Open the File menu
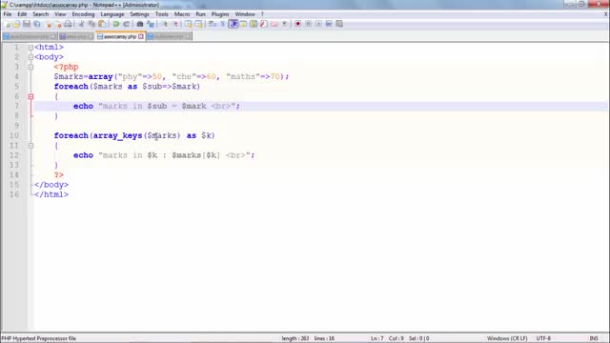Image resolution: width=610 pixels, height=343 pixels. pyautogui.click(x=8, y=14)
